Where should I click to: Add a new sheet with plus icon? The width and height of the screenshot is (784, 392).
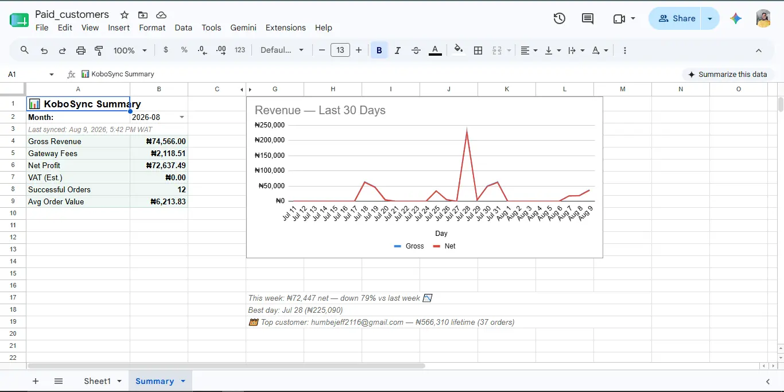(36, 381)
